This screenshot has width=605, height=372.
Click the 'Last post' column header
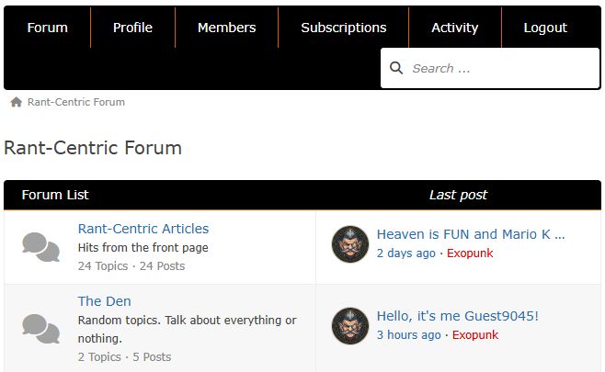pos(459,195)
